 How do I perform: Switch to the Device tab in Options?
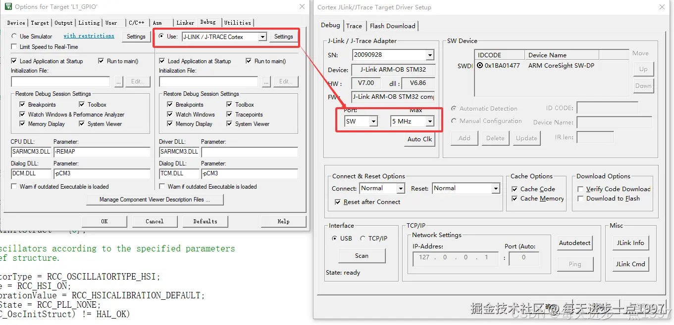point(16,23)
